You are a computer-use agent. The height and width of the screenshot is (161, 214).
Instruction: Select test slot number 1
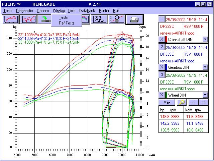click(162, 19)
